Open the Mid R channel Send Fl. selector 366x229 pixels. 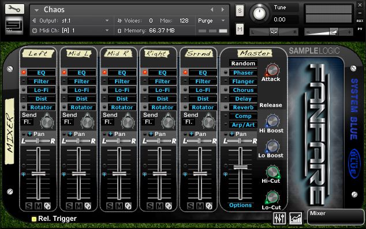click(108, 122)
